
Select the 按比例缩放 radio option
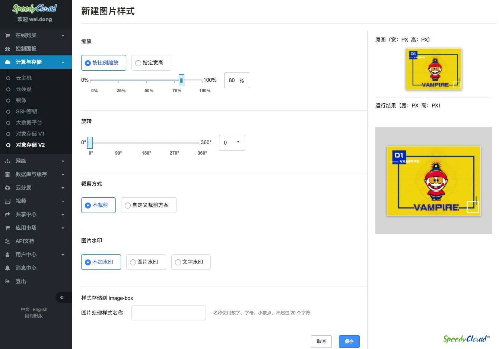tap(104, 63)
